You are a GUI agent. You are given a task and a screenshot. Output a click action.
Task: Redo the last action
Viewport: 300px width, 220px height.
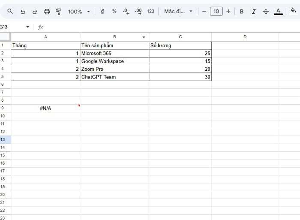tap(35, 12)
